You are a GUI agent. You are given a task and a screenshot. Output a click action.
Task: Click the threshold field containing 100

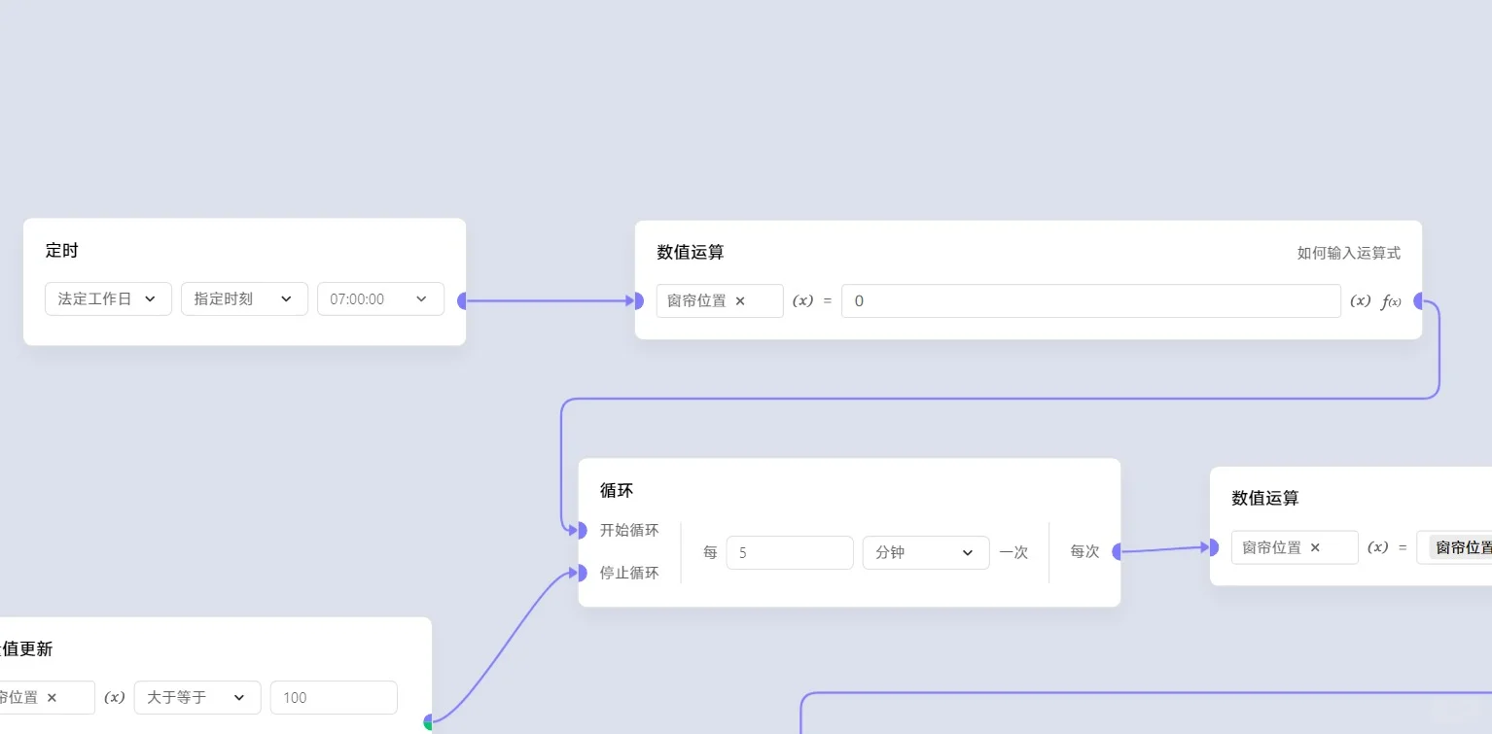[x=334, y=697]
